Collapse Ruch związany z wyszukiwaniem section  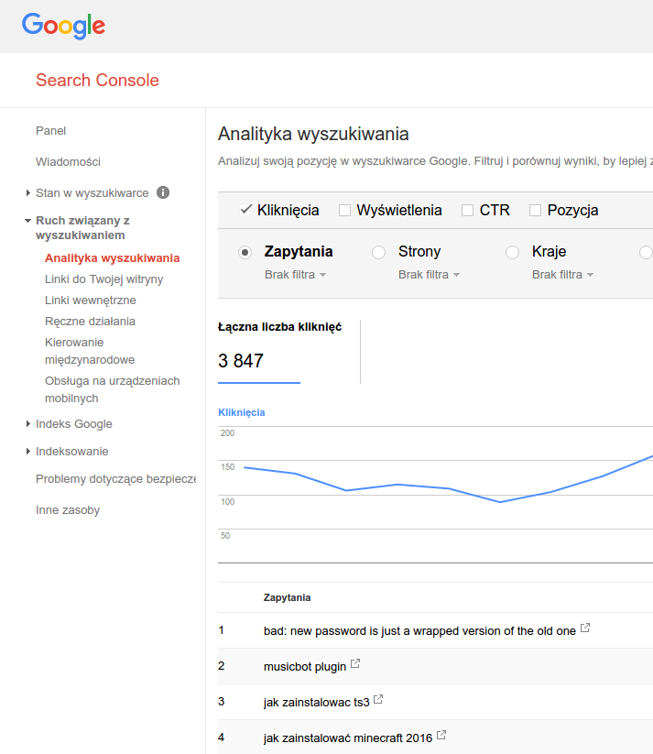click(28, 221)
